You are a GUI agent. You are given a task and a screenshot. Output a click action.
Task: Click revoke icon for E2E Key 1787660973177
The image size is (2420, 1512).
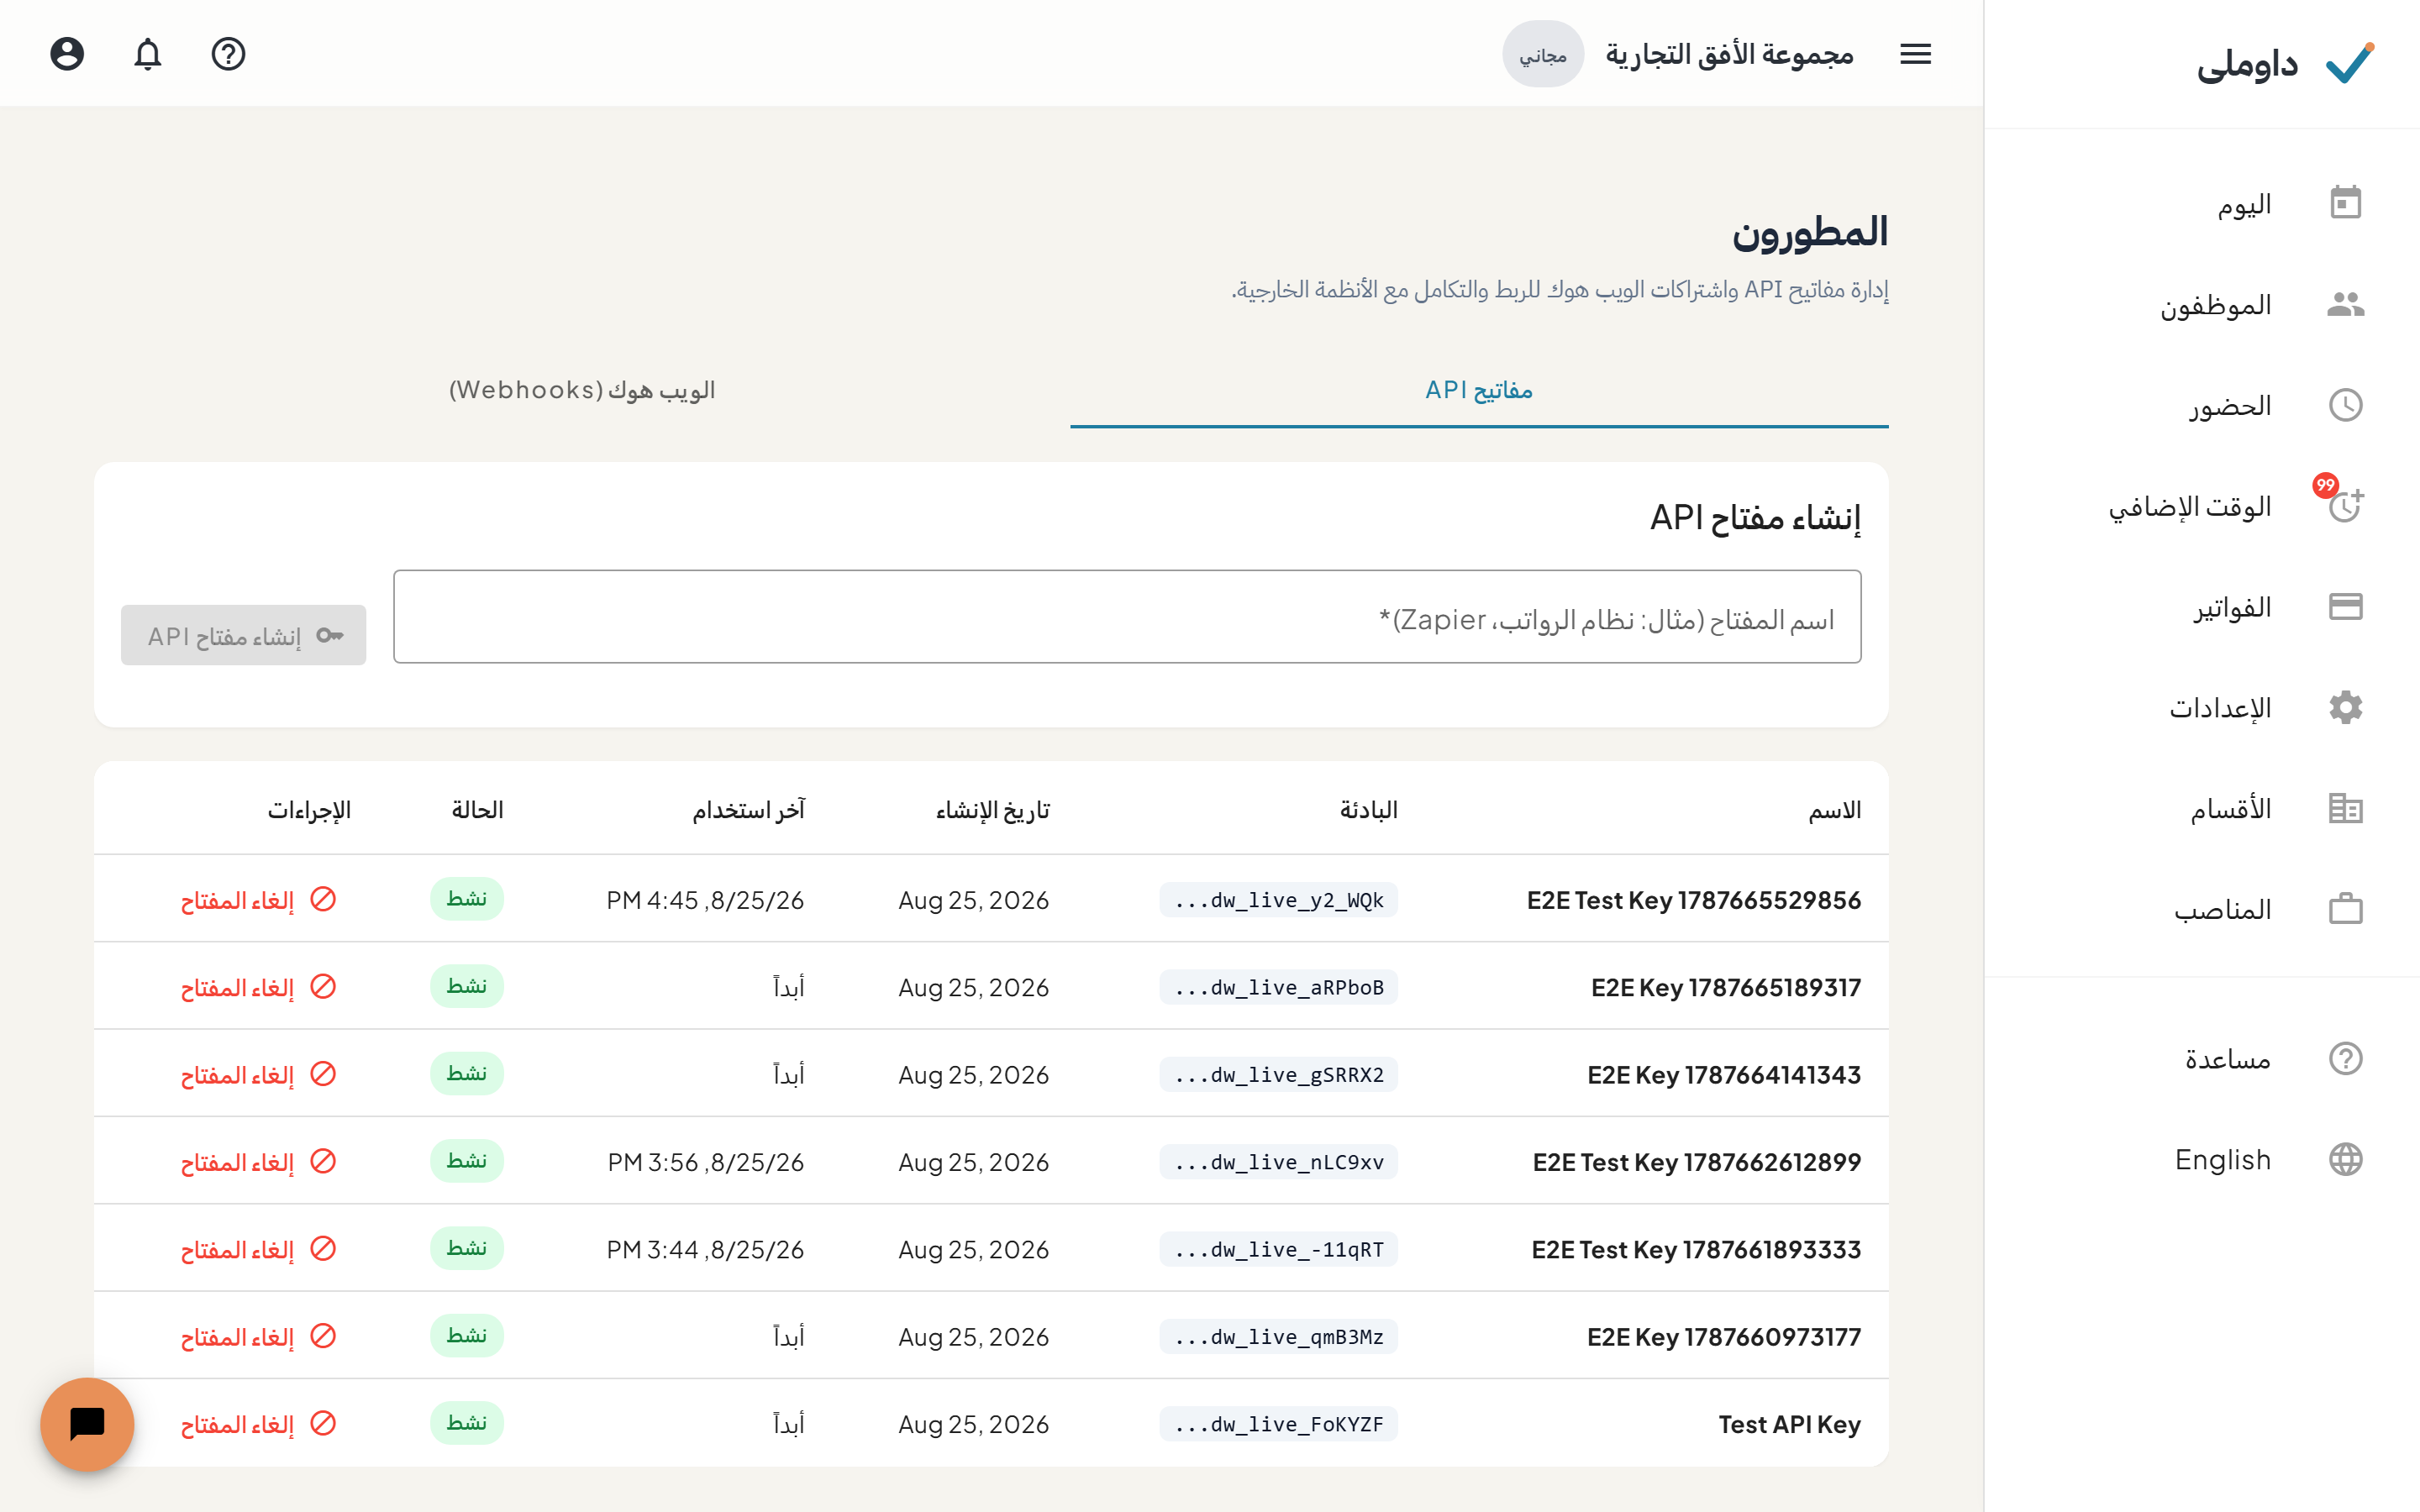[x=323, y=1336]
